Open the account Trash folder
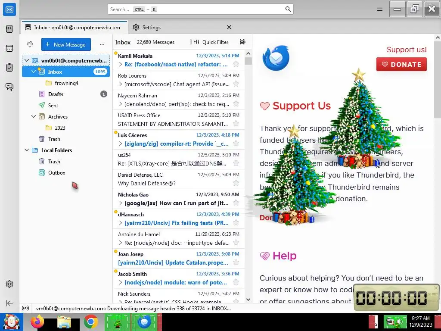This screenshot has height=331, width=441. pos(66,139)
